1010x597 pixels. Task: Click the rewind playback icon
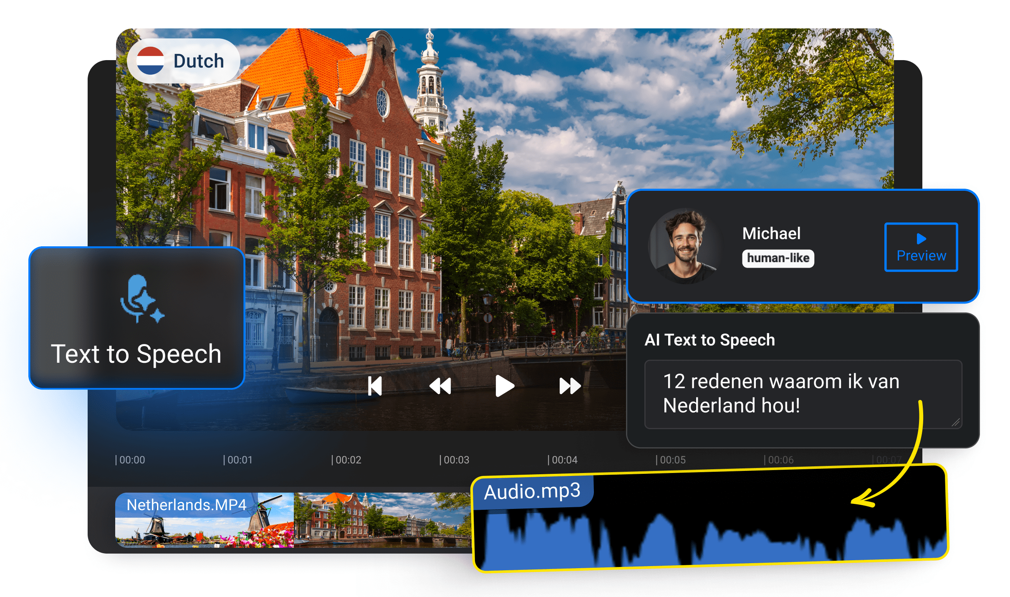(x=439, y=386)
